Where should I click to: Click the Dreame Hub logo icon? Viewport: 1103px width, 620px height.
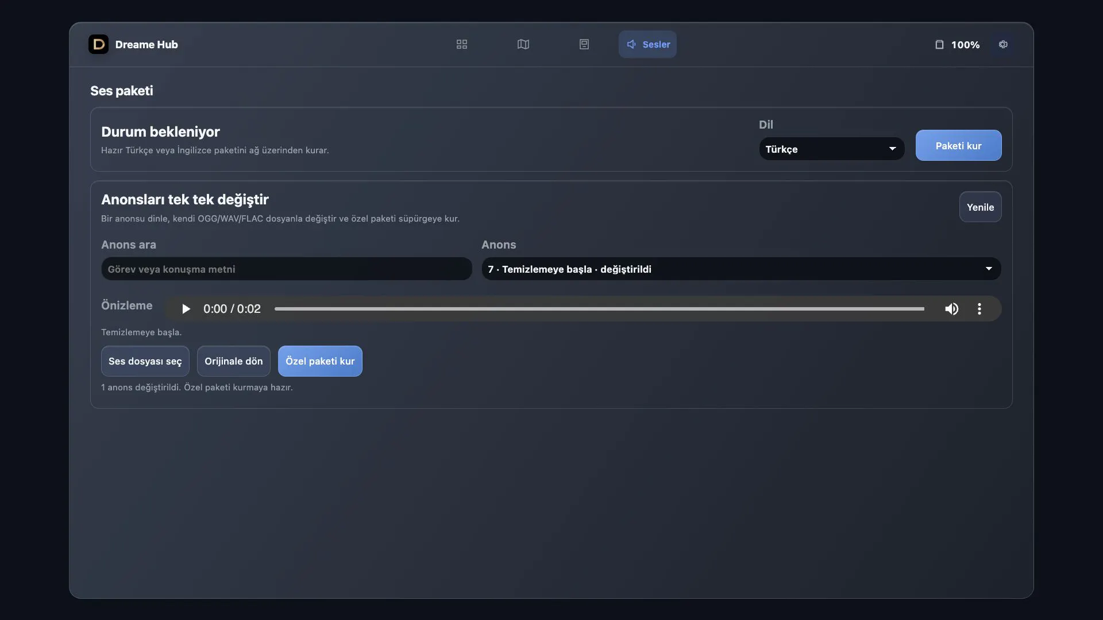coord(98,44)
